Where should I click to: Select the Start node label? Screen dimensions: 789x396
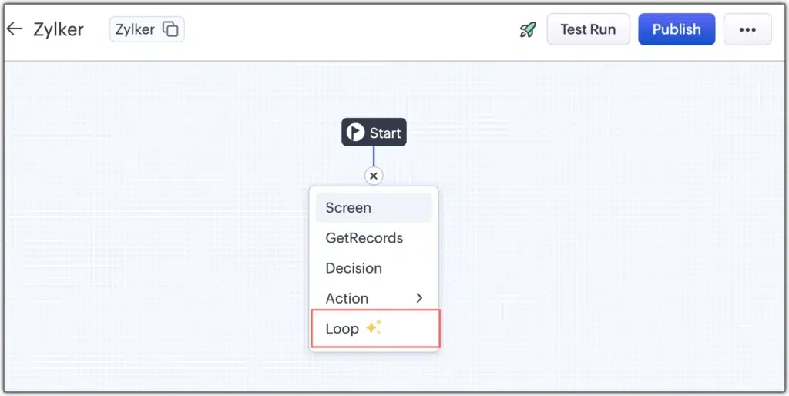point(385,133)
